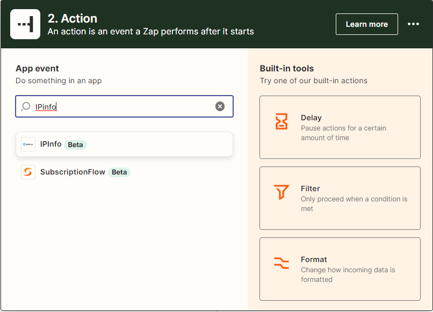Choose the Format built-in tool card
Image resolution: width=433 pixels, height=312 pixels.
coord(340,269)
